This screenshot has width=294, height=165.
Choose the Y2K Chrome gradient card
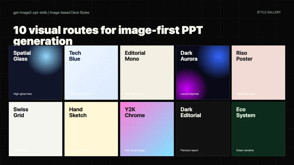click(x=147, y=129)
